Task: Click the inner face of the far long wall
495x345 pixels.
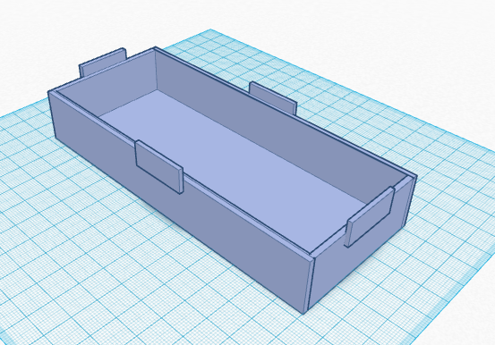Action: point(275,126)
